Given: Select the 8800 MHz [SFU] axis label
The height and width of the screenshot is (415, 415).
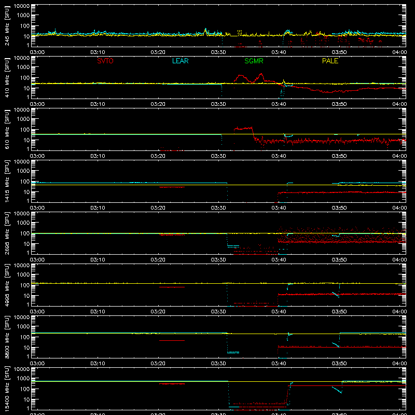Looking at the screenshot, I should point(7,337).
